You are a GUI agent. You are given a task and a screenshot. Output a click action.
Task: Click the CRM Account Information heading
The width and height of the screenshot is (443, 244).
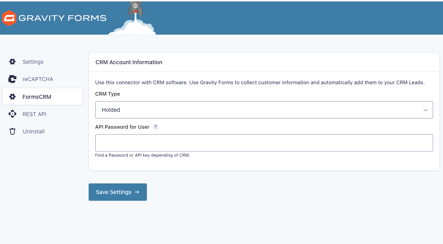(x=129, y=62)
